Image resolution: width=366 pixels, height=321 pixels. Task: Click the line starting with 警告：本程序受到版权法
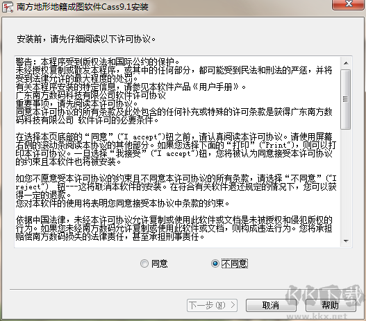(x=97, y=62)
